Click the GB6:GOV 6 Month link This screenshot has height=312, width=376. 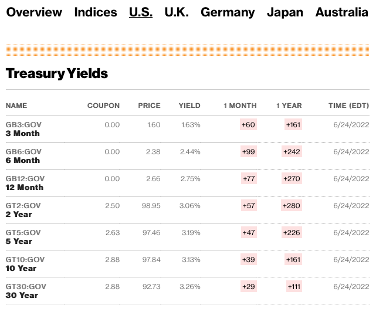(x=23, y=156)
